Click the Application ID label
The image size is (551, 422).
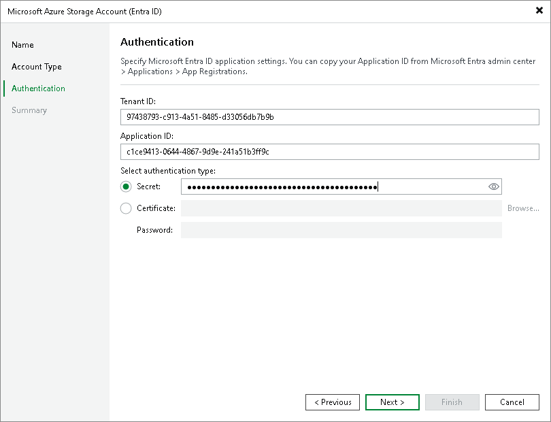pos(147,136)
